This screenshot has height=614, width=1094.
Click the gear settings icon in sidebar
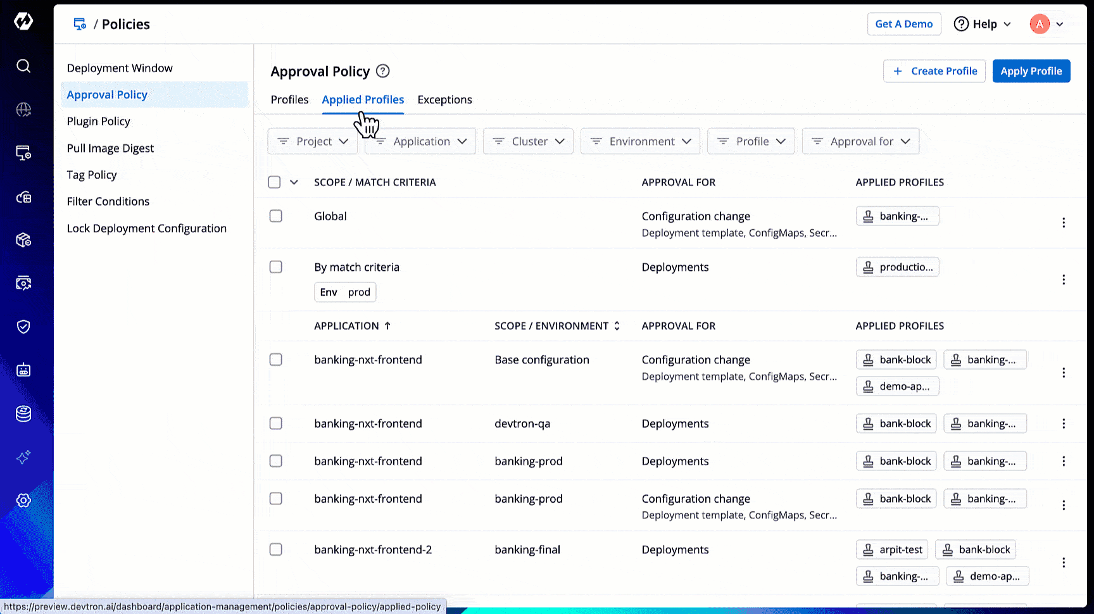point(23,500)
